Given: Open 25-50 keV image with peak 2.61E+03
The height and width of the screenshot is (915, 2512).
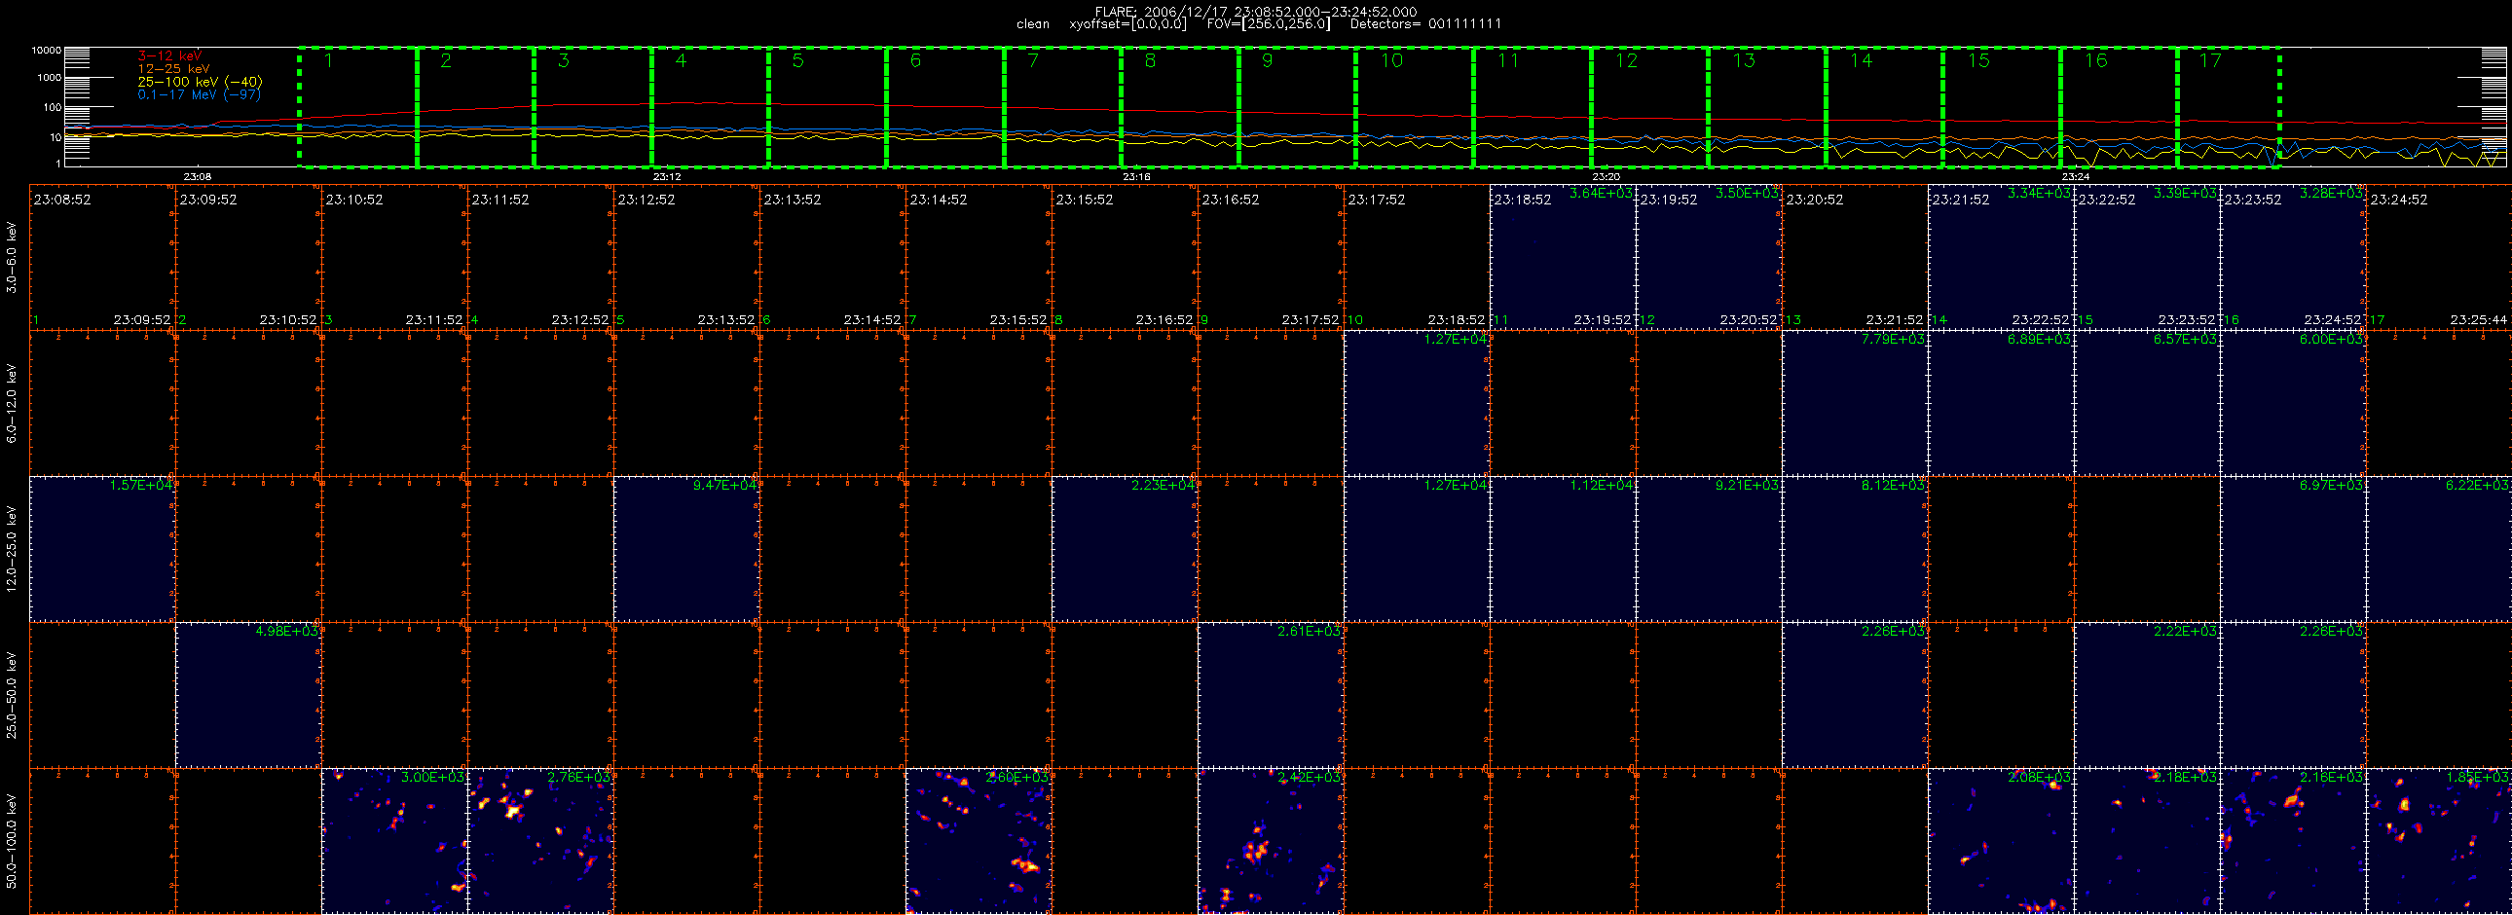Looking at the screenshot, I should 1272,695.
